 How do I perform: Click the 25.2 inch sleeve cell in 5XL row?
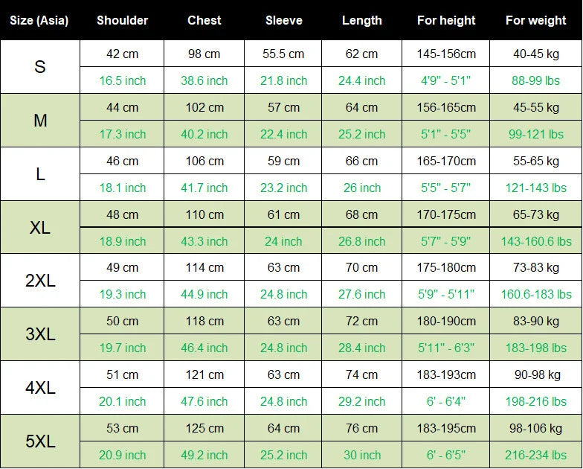[283, 455]
